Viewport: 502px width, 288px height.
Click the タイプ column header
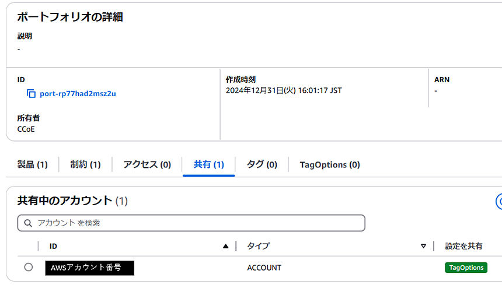[x=259, y=246]
